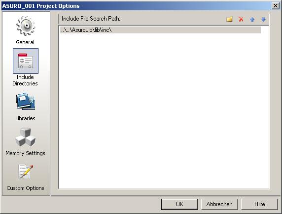Click empty area of path list
Image resolution: width=282 pixels, height=214 pixels.
click(164, 111)
